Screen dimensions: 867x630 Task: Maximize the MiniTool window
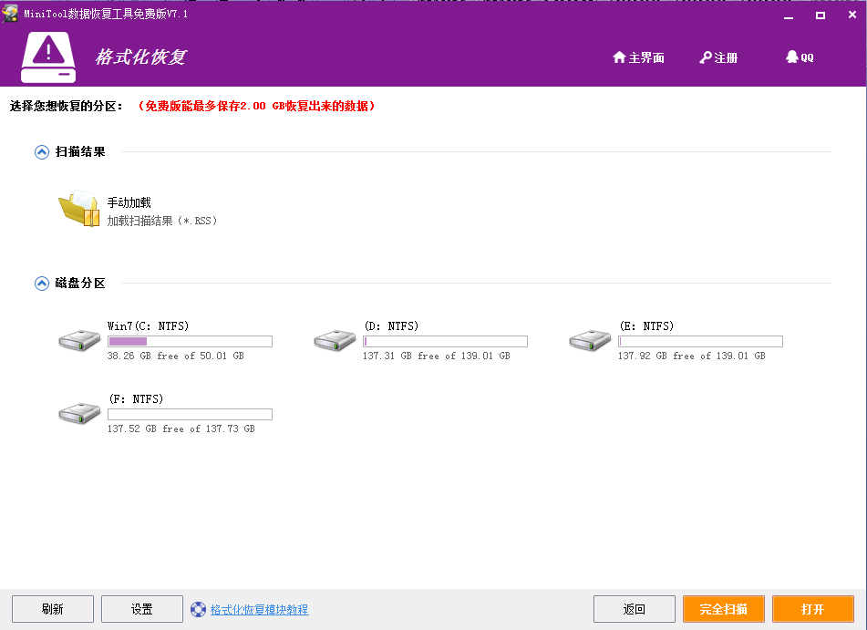coord(821,15)
